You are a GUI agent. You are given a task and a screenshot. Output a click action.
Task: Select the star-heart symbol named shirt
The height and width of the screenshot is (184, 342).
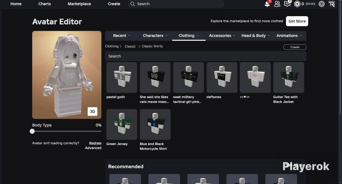pos(255,78)
